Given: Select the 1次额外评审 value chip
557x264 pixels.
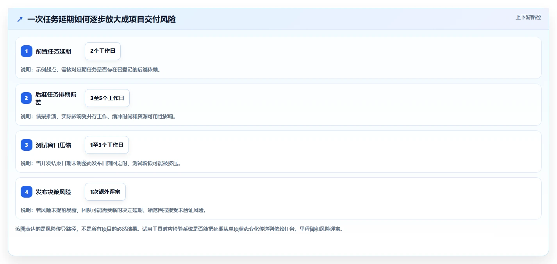Looking at the screenshot, I should [105, 192].
